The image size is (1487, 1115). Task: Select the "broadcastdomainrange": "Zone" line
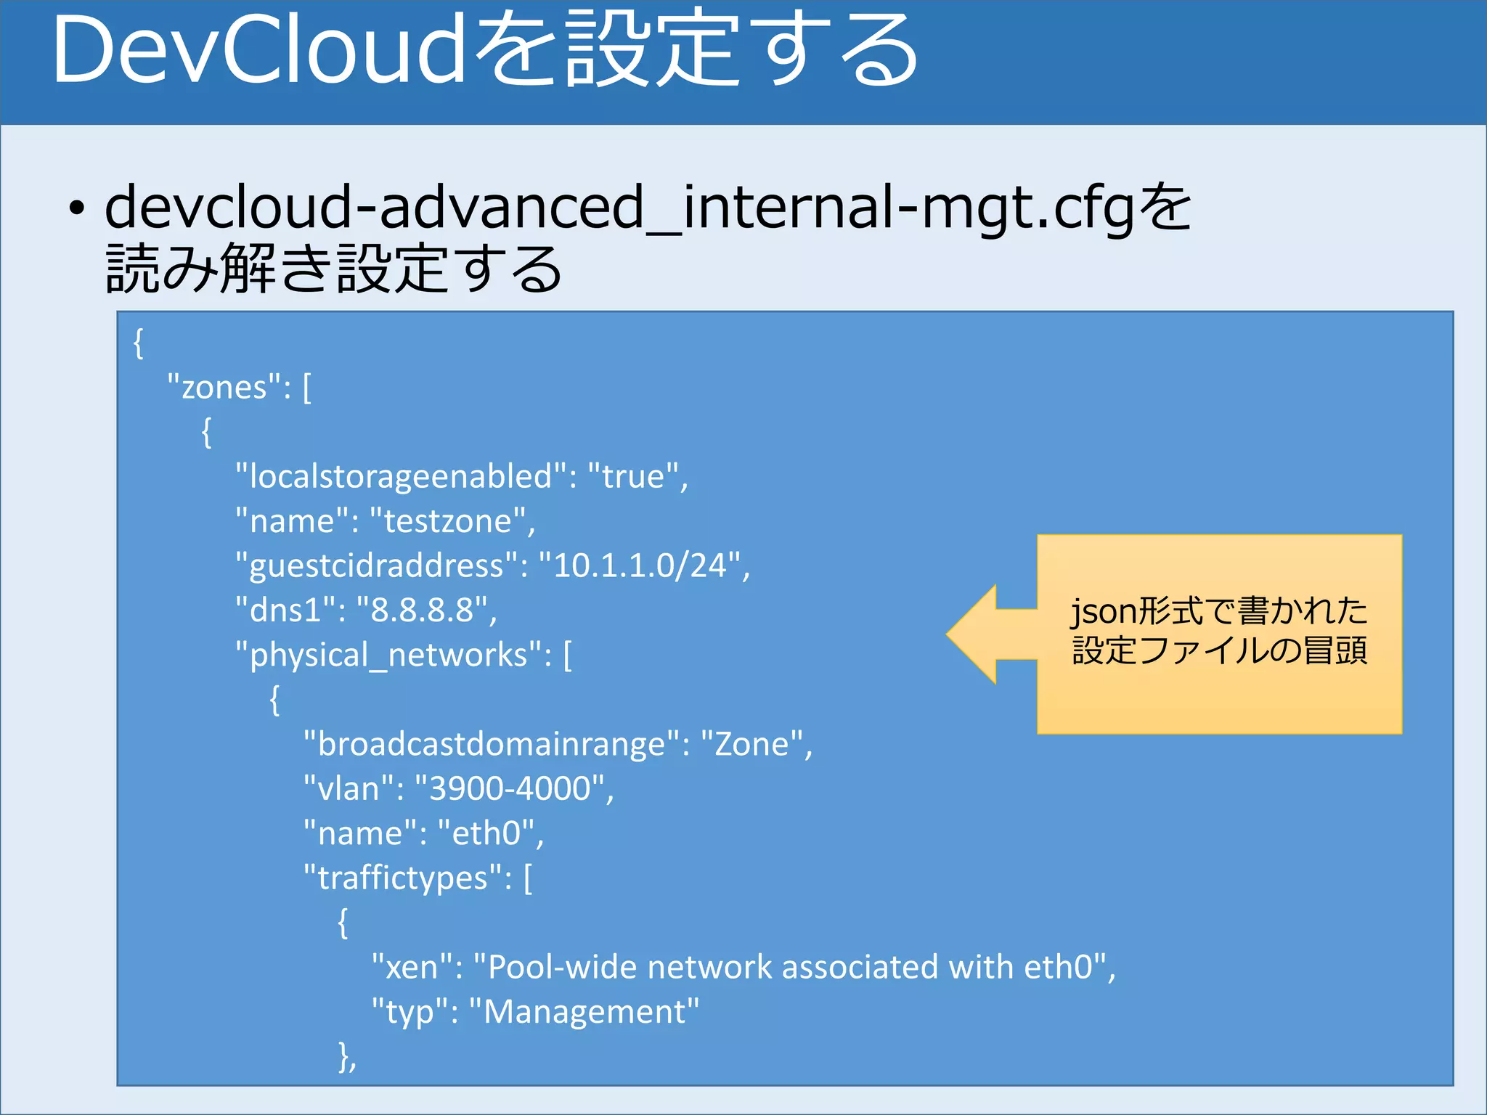[x=558, y=744]
